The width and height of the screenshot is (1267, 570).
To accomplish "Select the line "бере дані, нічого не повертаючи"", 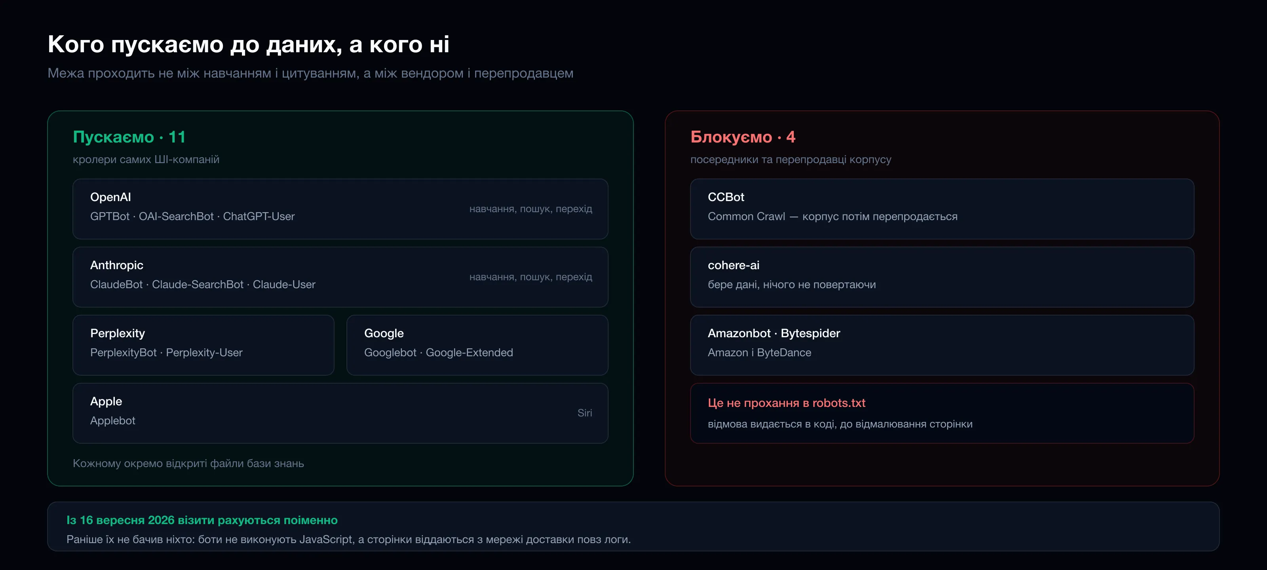I will click(792, 284).
